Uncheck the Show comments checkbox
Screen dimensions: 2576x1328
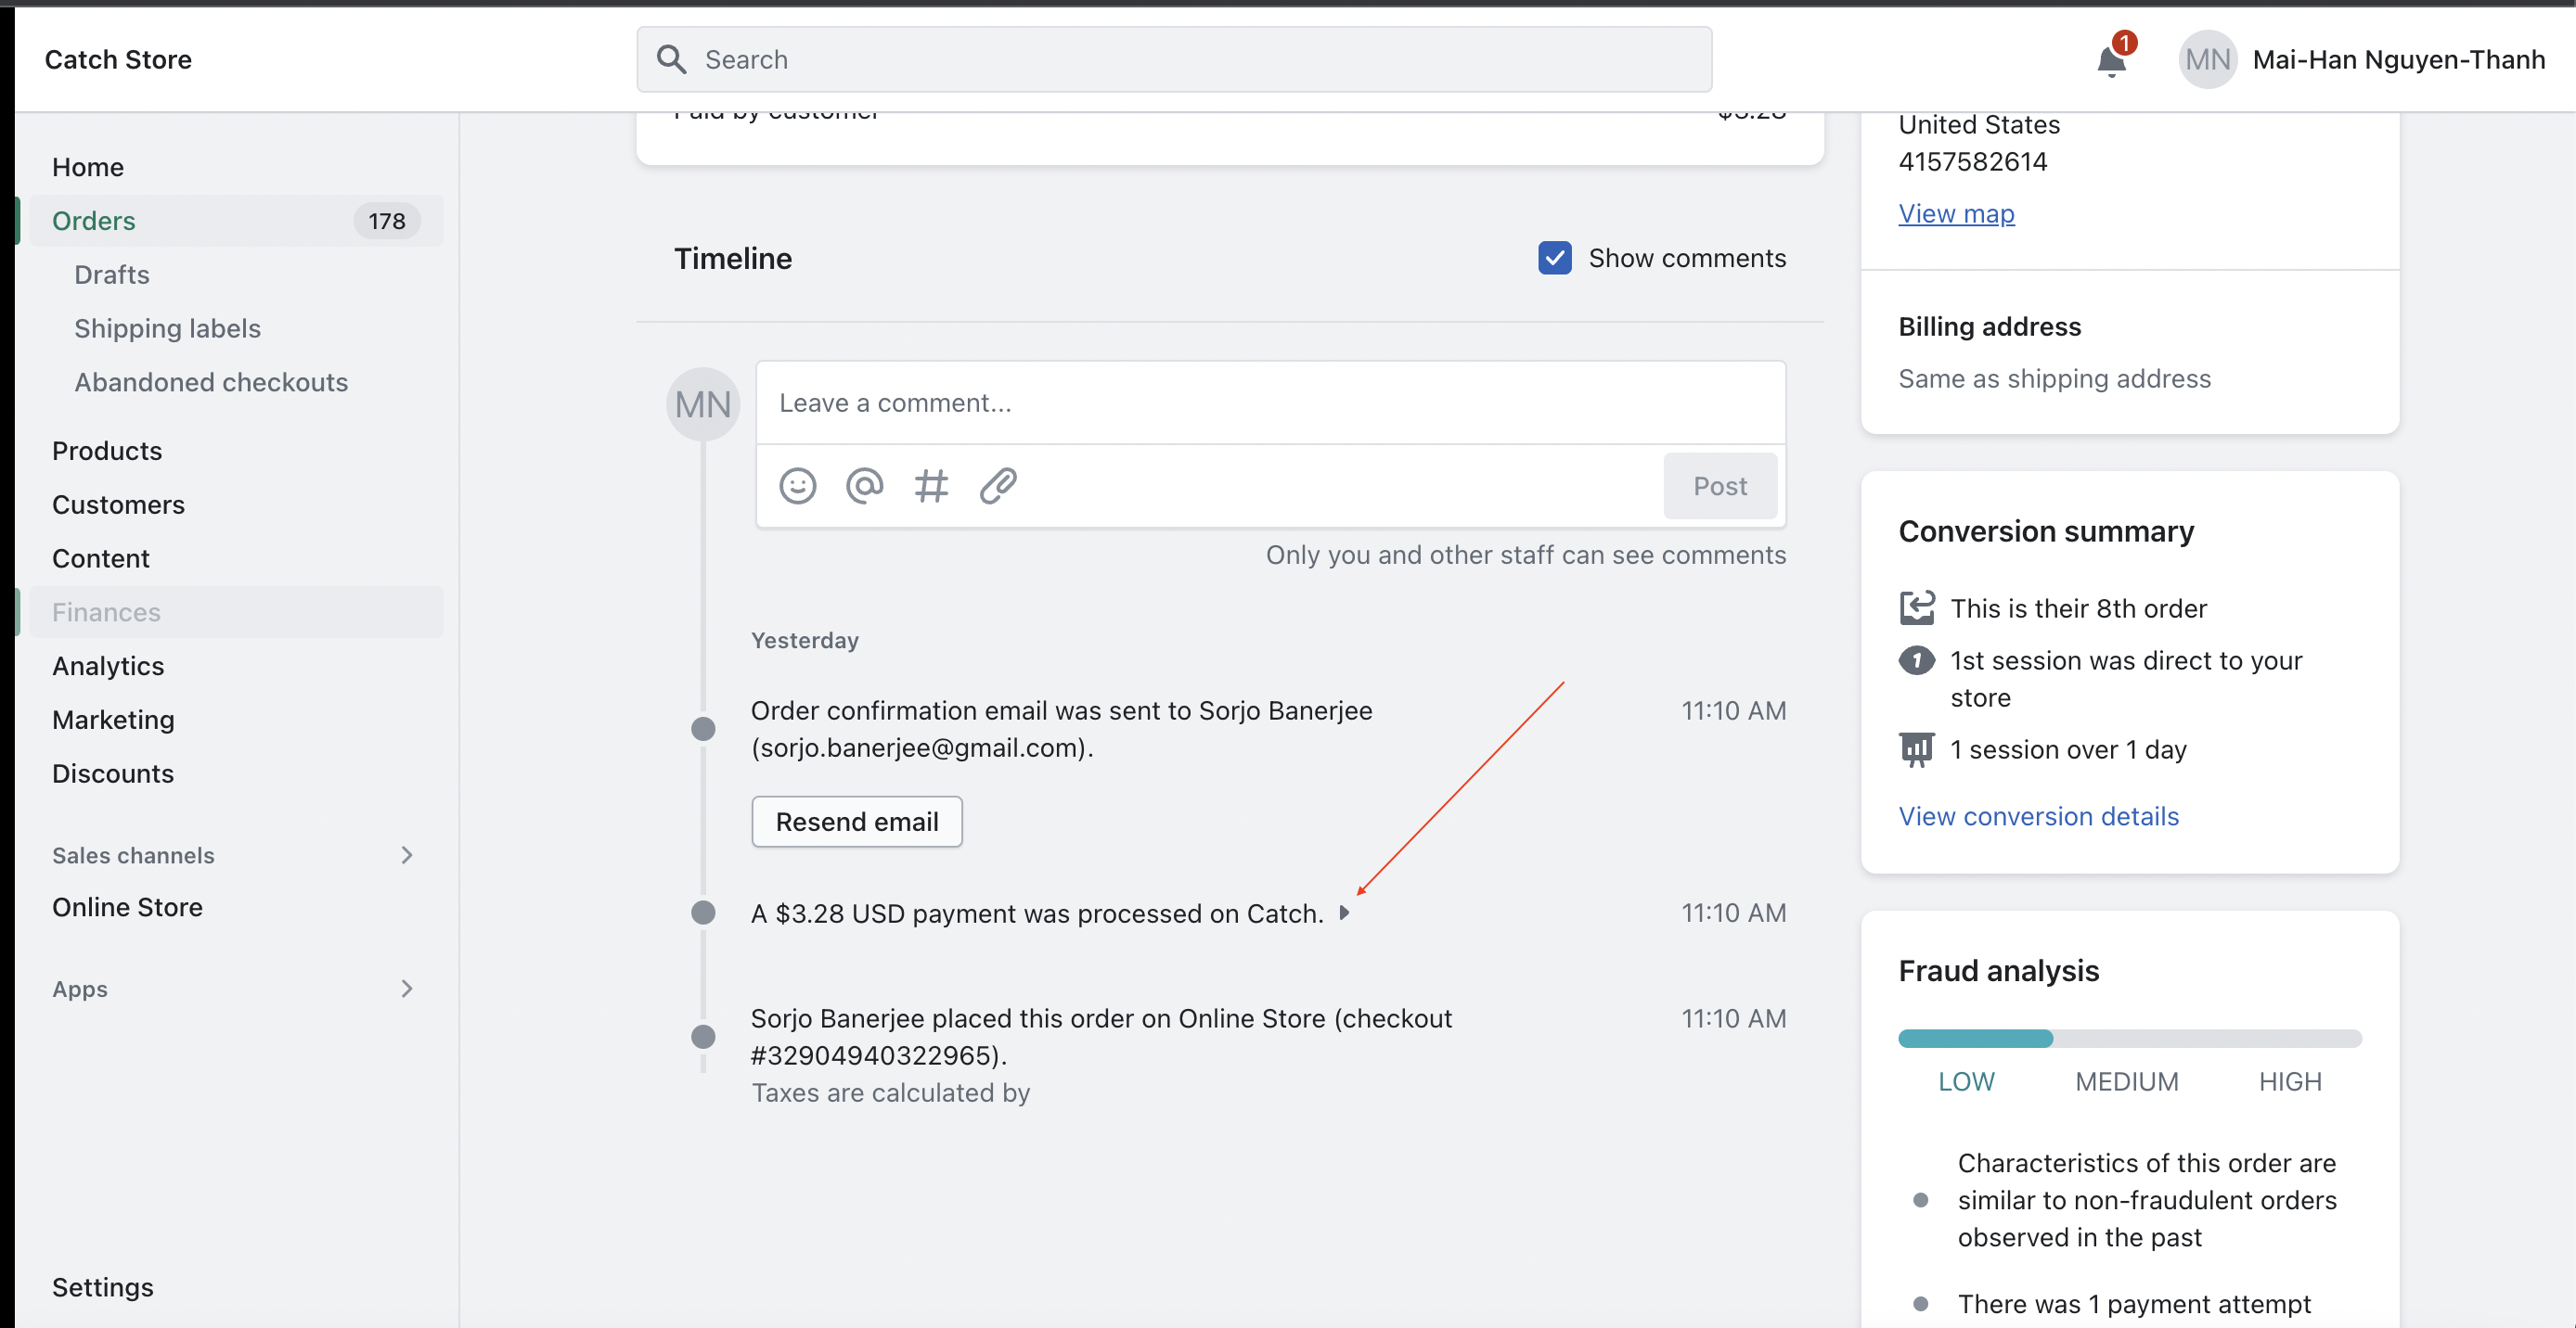pyautogui.click(x=1554, y=258)
